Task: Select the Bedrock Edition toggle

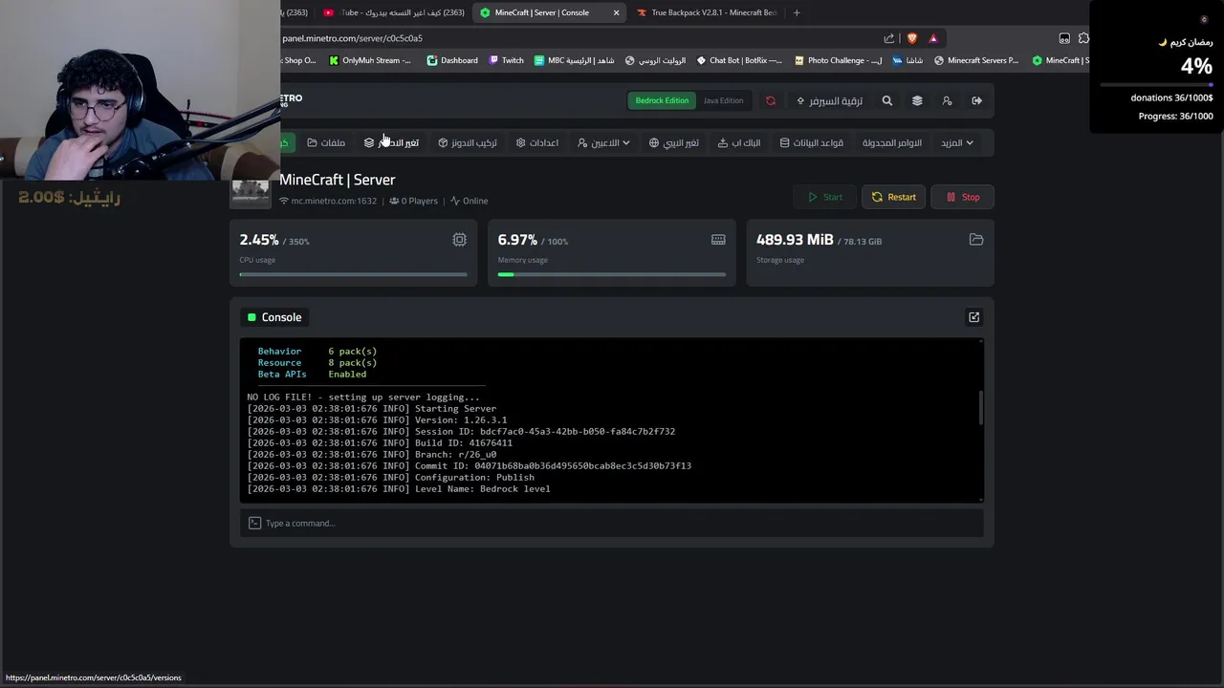Action: click(662, 100)
